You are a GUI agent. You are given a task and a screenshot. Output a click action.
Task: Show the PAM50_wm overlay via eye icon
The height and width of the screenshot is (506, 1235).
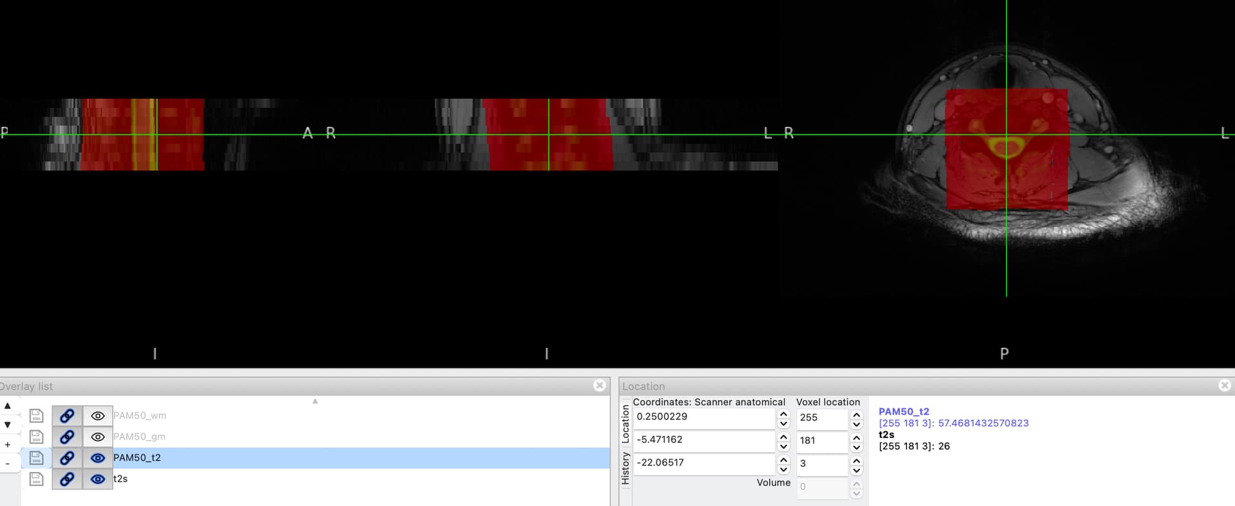[98, 416]
